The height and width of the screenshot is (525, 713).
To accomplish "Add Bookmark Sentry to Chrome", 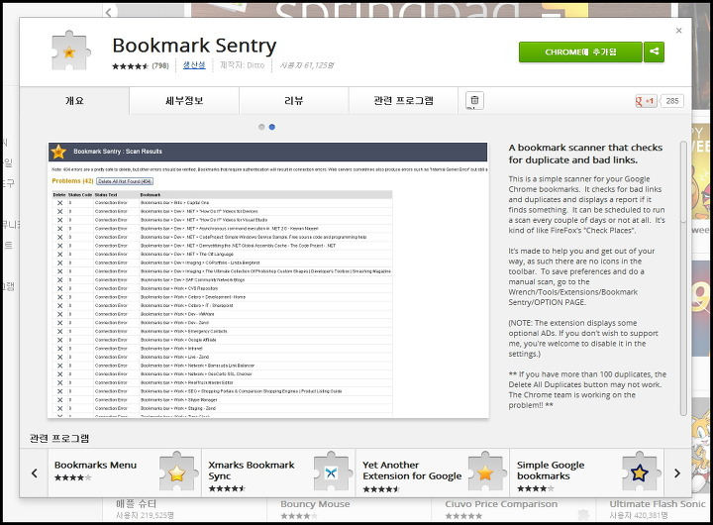I will (580, 52).
